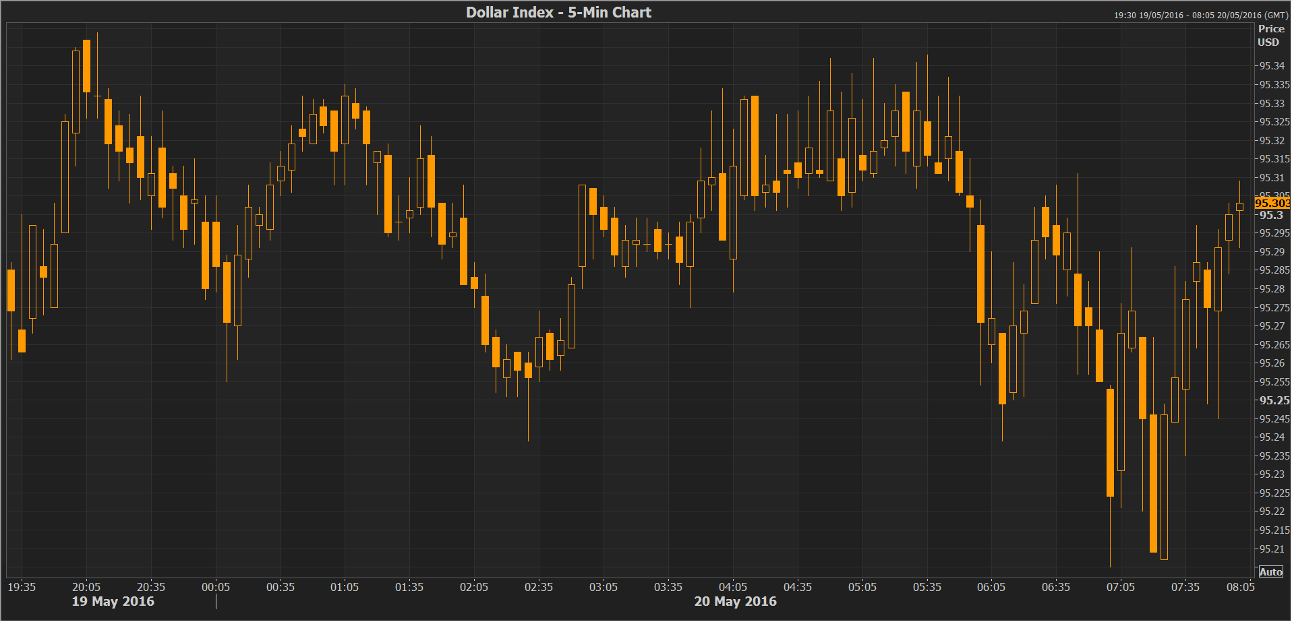Click the '20 May 2016' date label

pos(735,601)
